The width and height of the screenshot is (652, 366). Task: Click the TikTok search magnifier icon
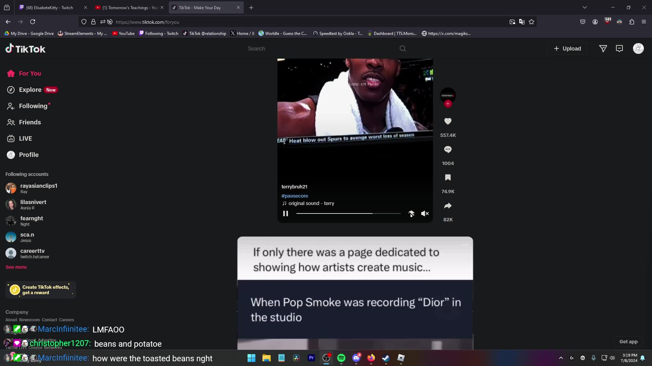(x=403, y=48)
